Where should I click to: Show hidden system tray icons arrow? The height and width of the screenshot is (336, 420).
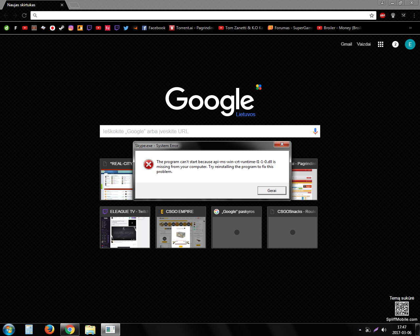coord(360,330)
